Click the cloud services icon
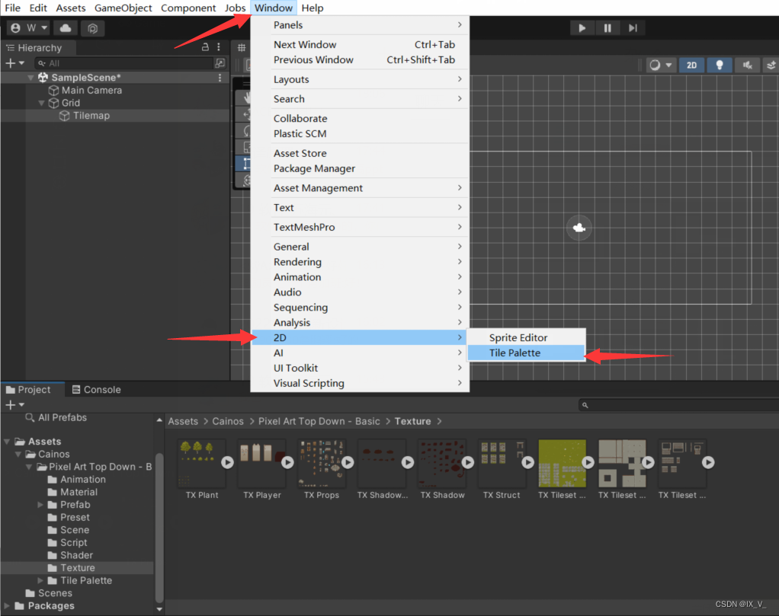The image size is (779, 616). pos(66,28)
